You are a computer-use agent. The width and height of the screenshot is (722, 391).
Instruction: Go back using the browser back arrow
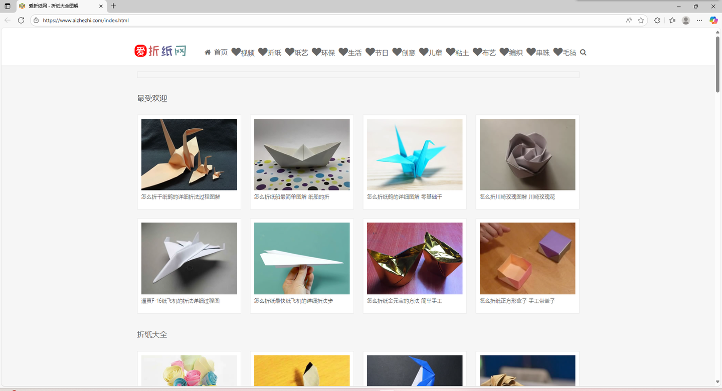click(x=8, y=20)
